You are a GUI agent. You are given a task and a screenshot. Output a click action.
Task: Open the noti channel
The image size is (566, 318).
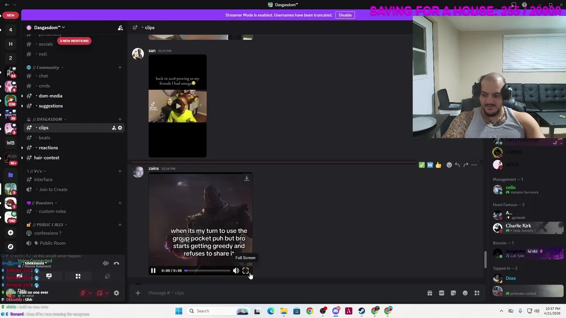74,54
